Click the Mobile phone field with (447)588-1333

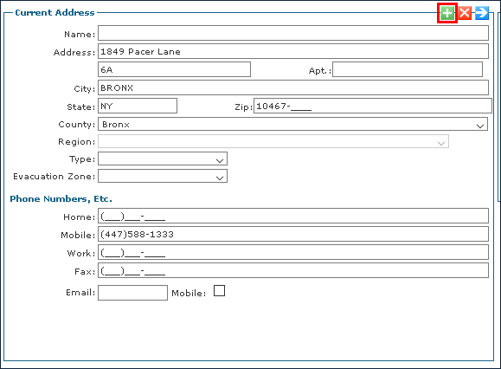293,234
